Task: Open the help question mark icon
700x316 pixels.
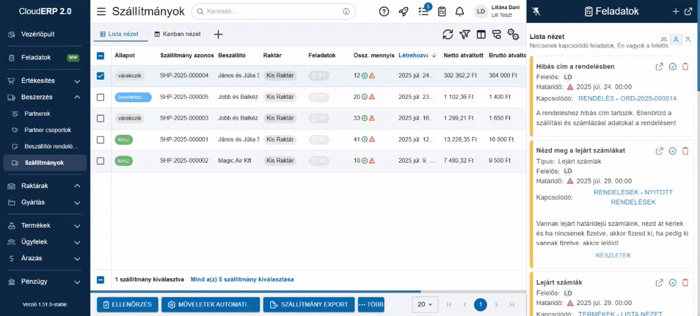Action: point(383,11)
